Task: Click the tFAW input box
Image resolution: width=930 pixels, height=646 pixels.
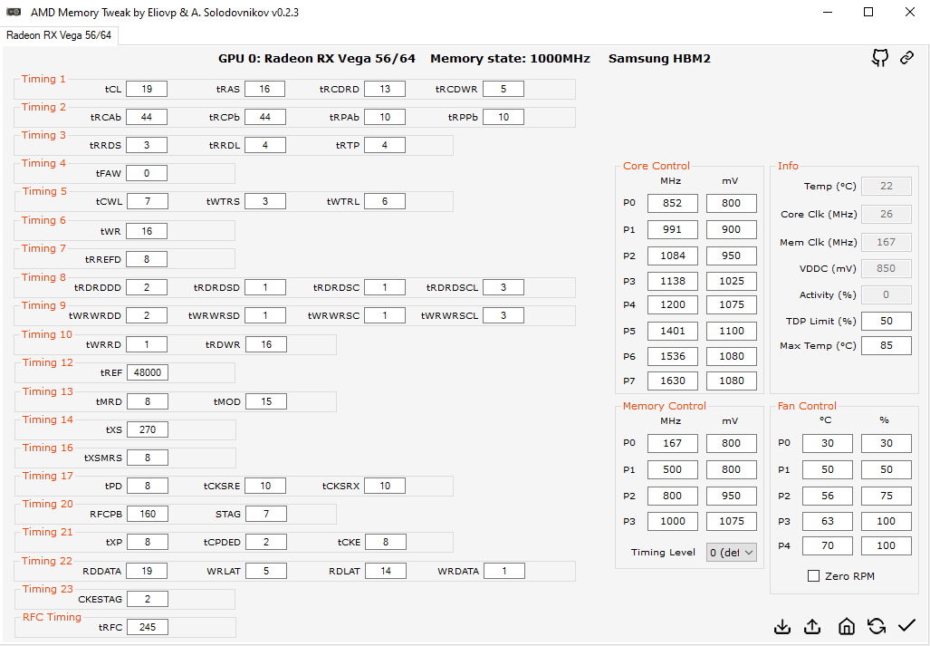Action: tap(147, 173)
